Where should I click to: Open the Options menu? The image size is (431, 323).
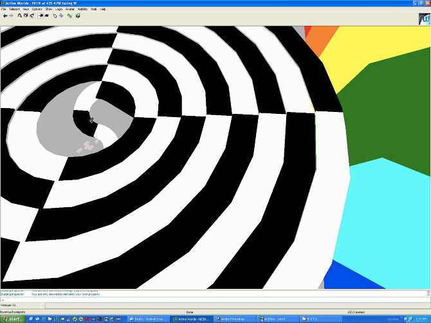pyautogui.click(x=37, y=10)
